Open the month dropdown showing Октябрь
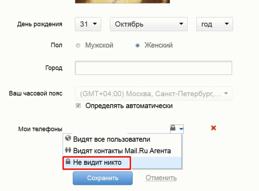This screenshot has width=259, height=191. pos(149,24)
